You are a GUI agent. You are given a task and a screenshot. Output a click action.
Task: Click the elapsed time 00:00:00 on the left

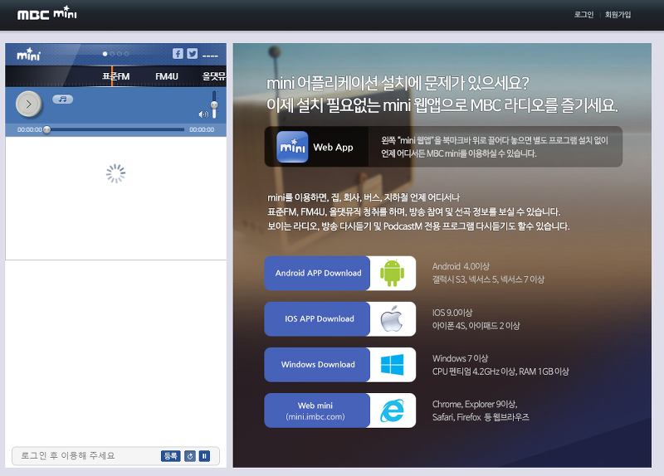30,129
